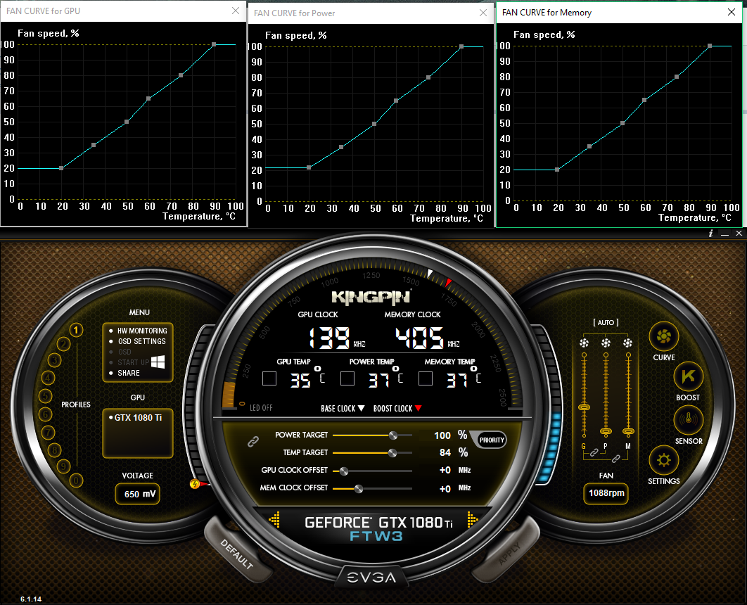This screenshot has height=605, width=747.
Task: Click the POWER TARGET slider handle
Action: [393, 435]
